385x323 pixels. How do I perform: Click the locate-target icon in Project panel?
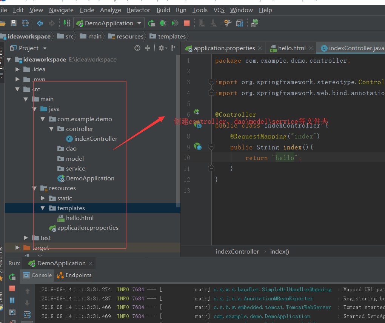tap(137, 48)
